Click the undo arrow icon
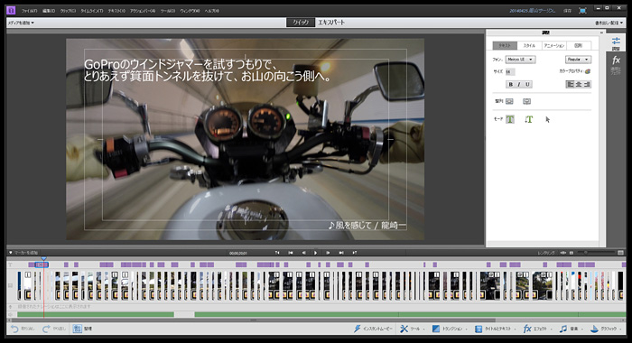 pos(14,329)
